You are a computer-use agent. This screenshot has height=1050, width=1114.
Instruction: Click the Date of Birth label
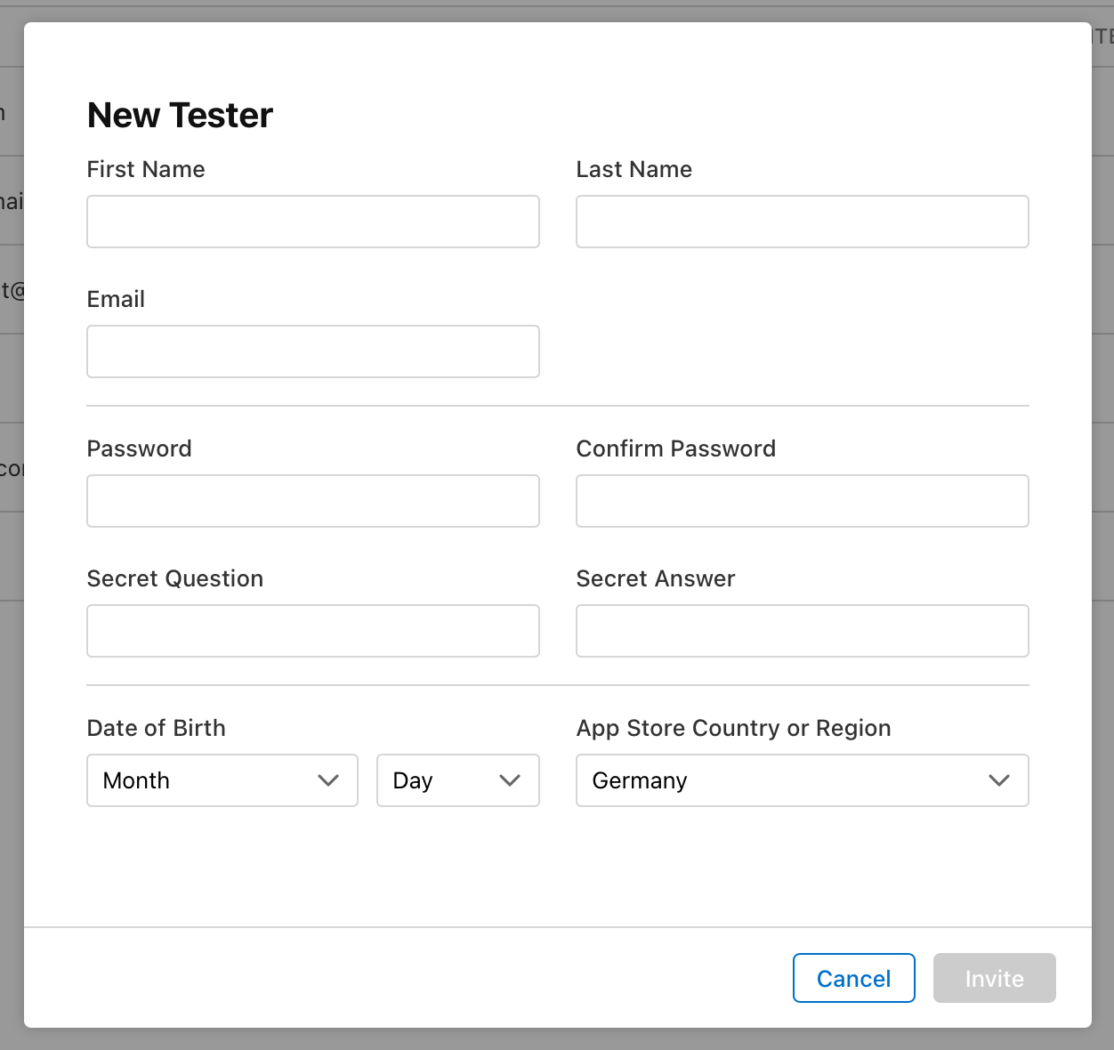point(157,728)
